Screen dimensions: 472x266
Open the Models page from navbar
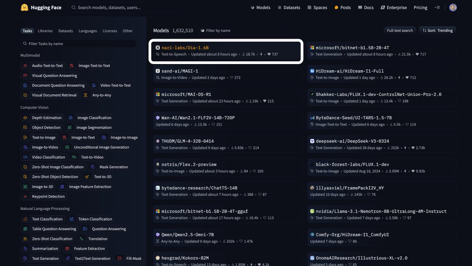pos(260,7)
